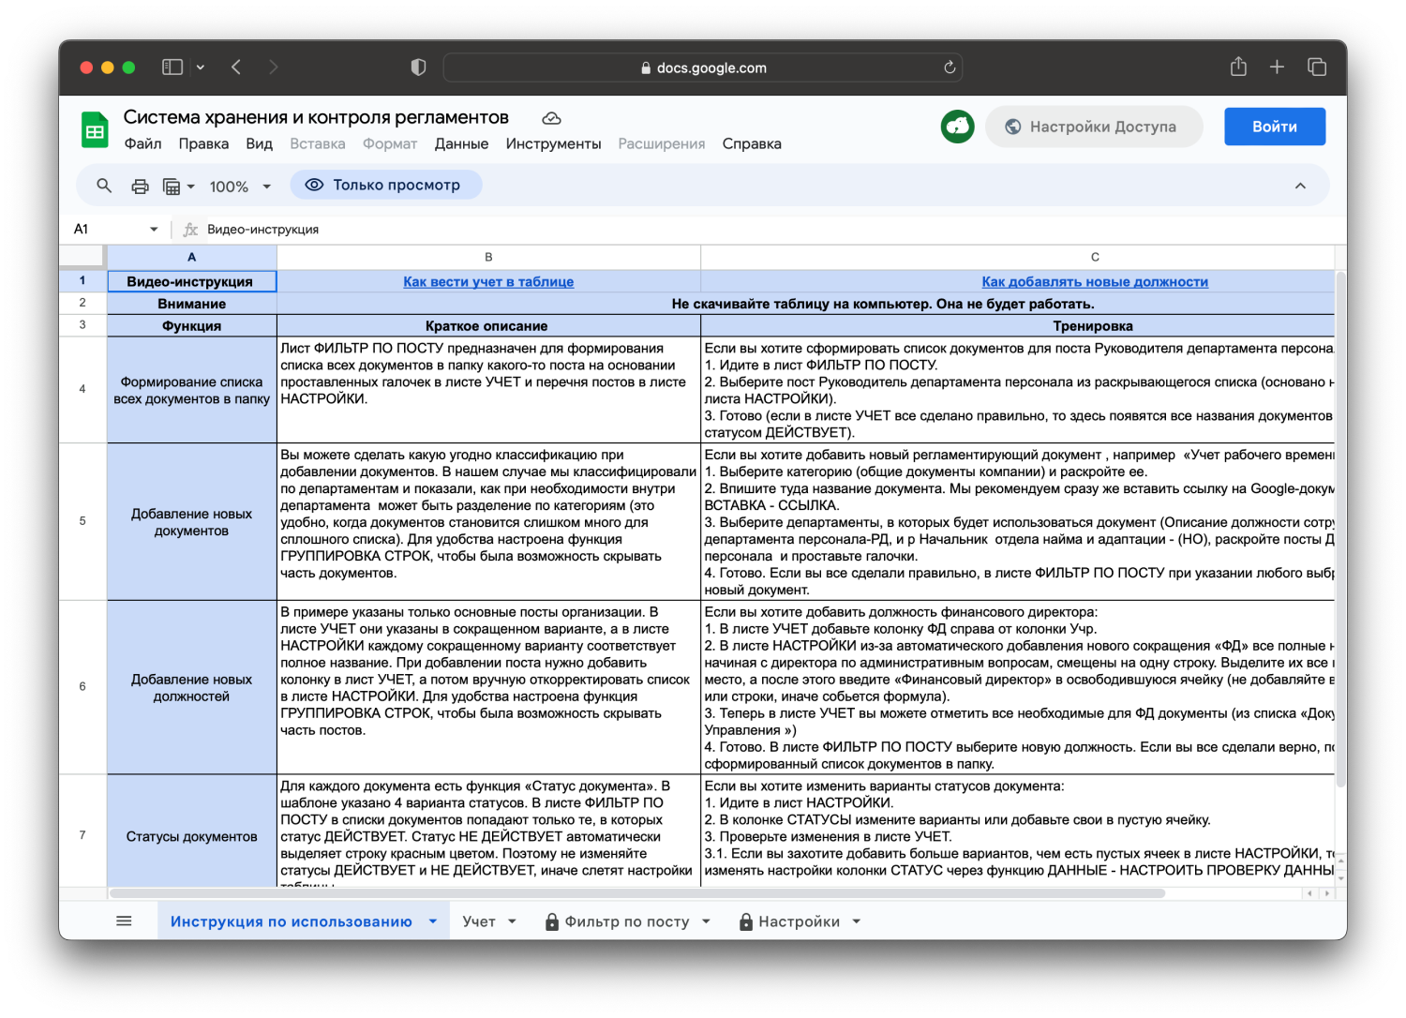1406x1018 pixels.
Task: Click the formula bar text Видео-инструкция
Action: point(262,230)
